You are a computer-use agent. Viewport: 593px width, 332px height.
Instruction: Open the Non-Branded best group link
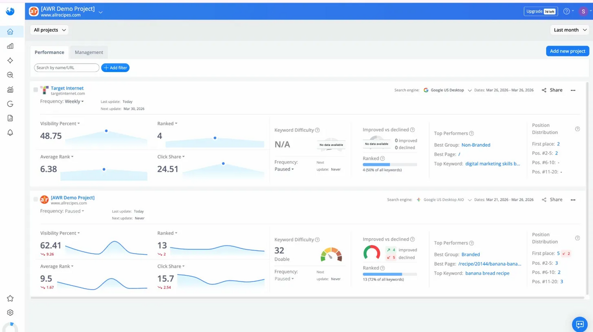tap(476, 145)
